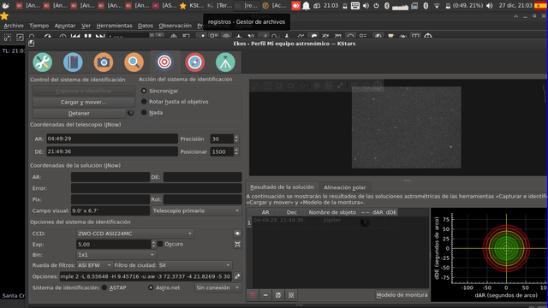Click the Detener button

click(x=79, y=113)
